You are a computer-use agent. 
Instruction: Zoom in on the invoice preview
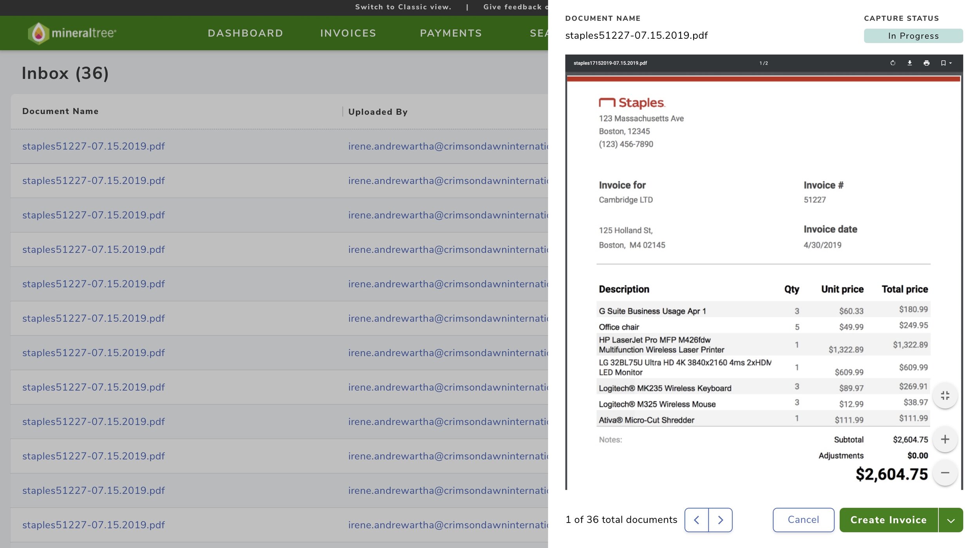945,439
